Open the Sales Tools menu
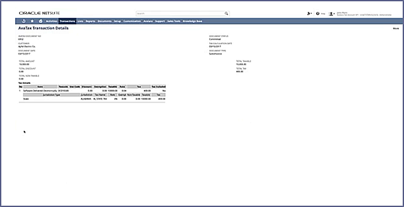Viewport: 404px width, 207px height. point(173,21)
